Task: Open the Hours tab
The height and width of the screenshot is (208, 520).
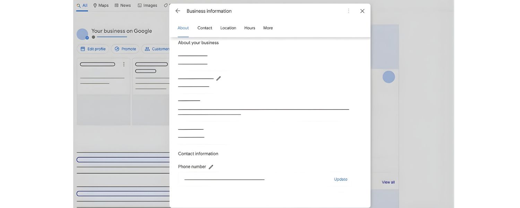Action: [249, 28]
